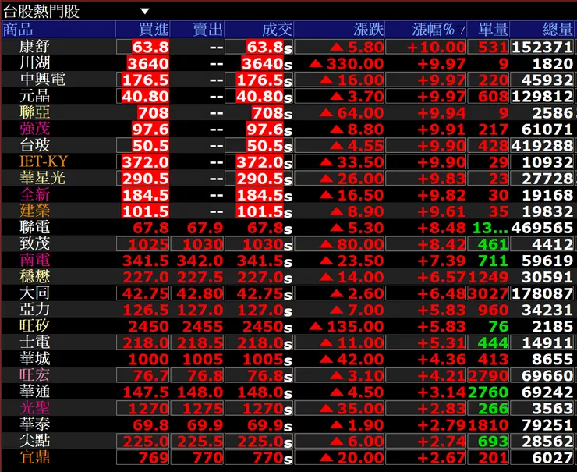
Task: Click 尖點 percent change +2.74
Action: coord(441,442)
